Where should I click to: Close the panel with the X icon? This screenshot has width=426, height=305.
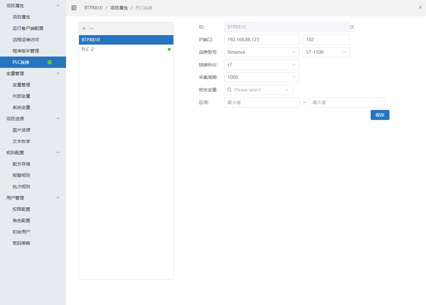(420, 7)
